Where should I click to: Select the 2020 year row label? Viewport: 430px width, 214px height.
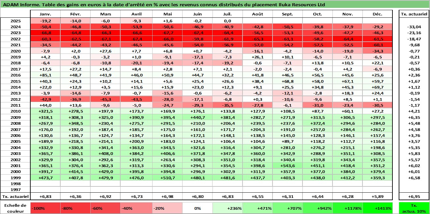point(15,51)
